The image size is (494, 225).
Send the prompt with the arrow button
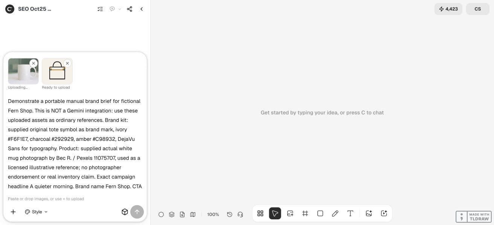[x=137, y=212]
